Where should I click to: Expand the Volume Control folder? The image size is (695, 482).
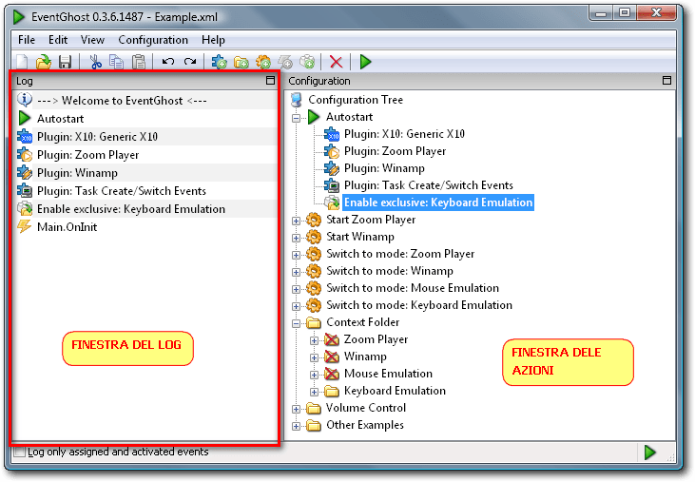[296, 409]
